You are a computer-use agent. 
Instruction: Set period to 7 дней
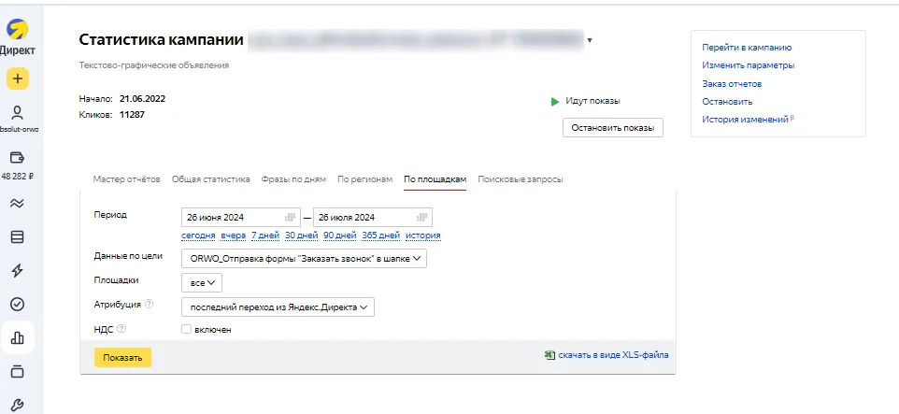264,236
